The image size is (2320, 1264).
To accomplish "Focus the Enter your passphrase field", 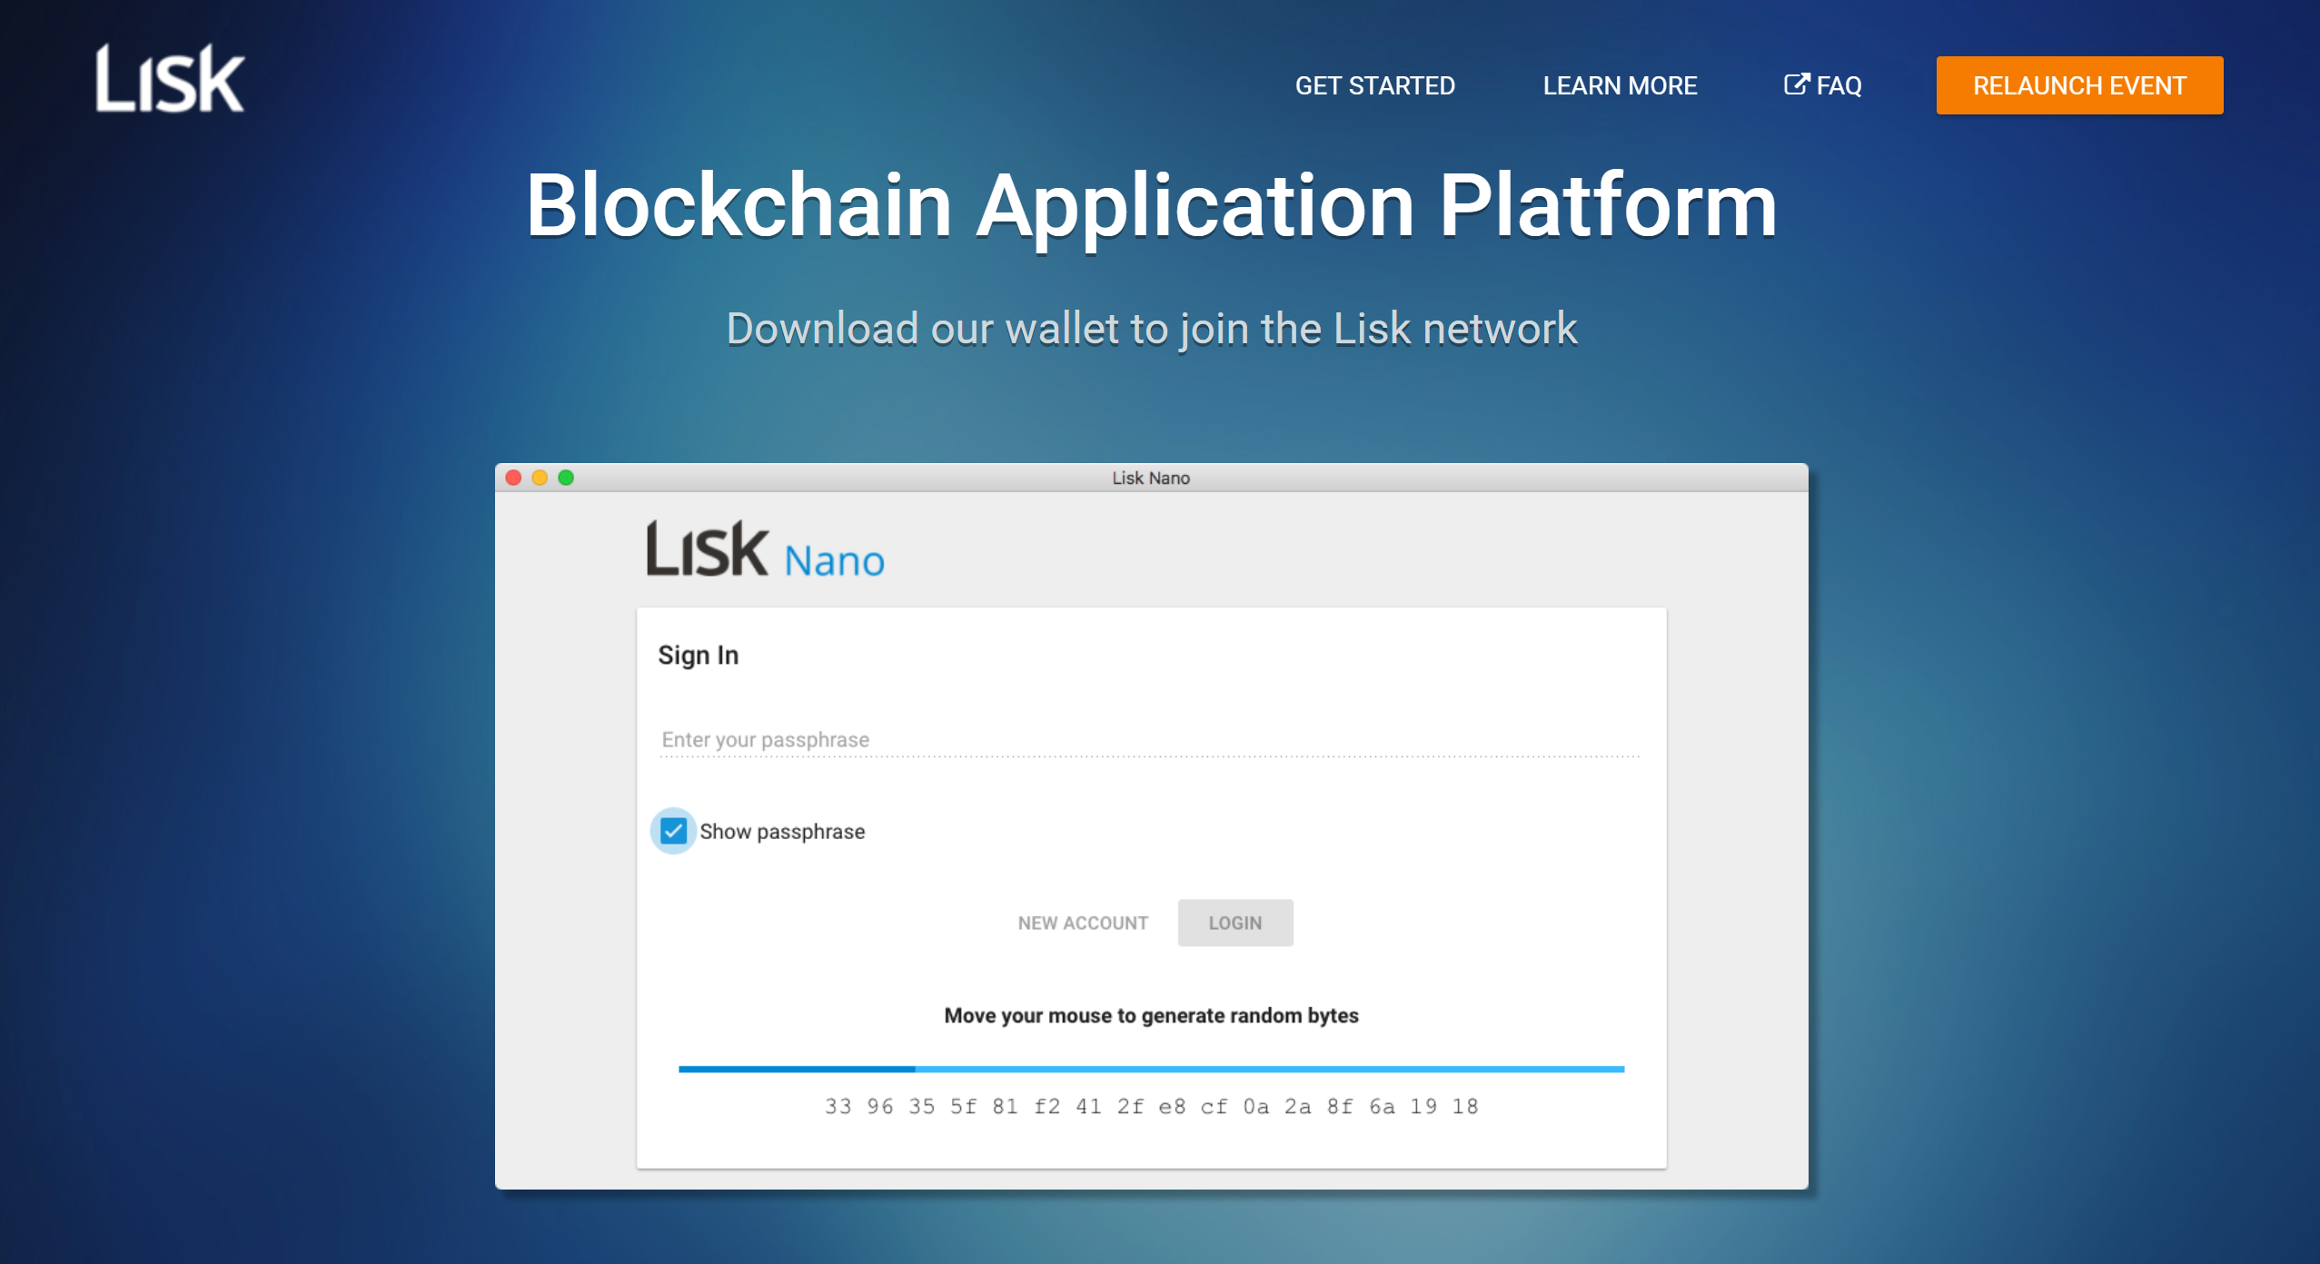I will (x=1150, y=740).
